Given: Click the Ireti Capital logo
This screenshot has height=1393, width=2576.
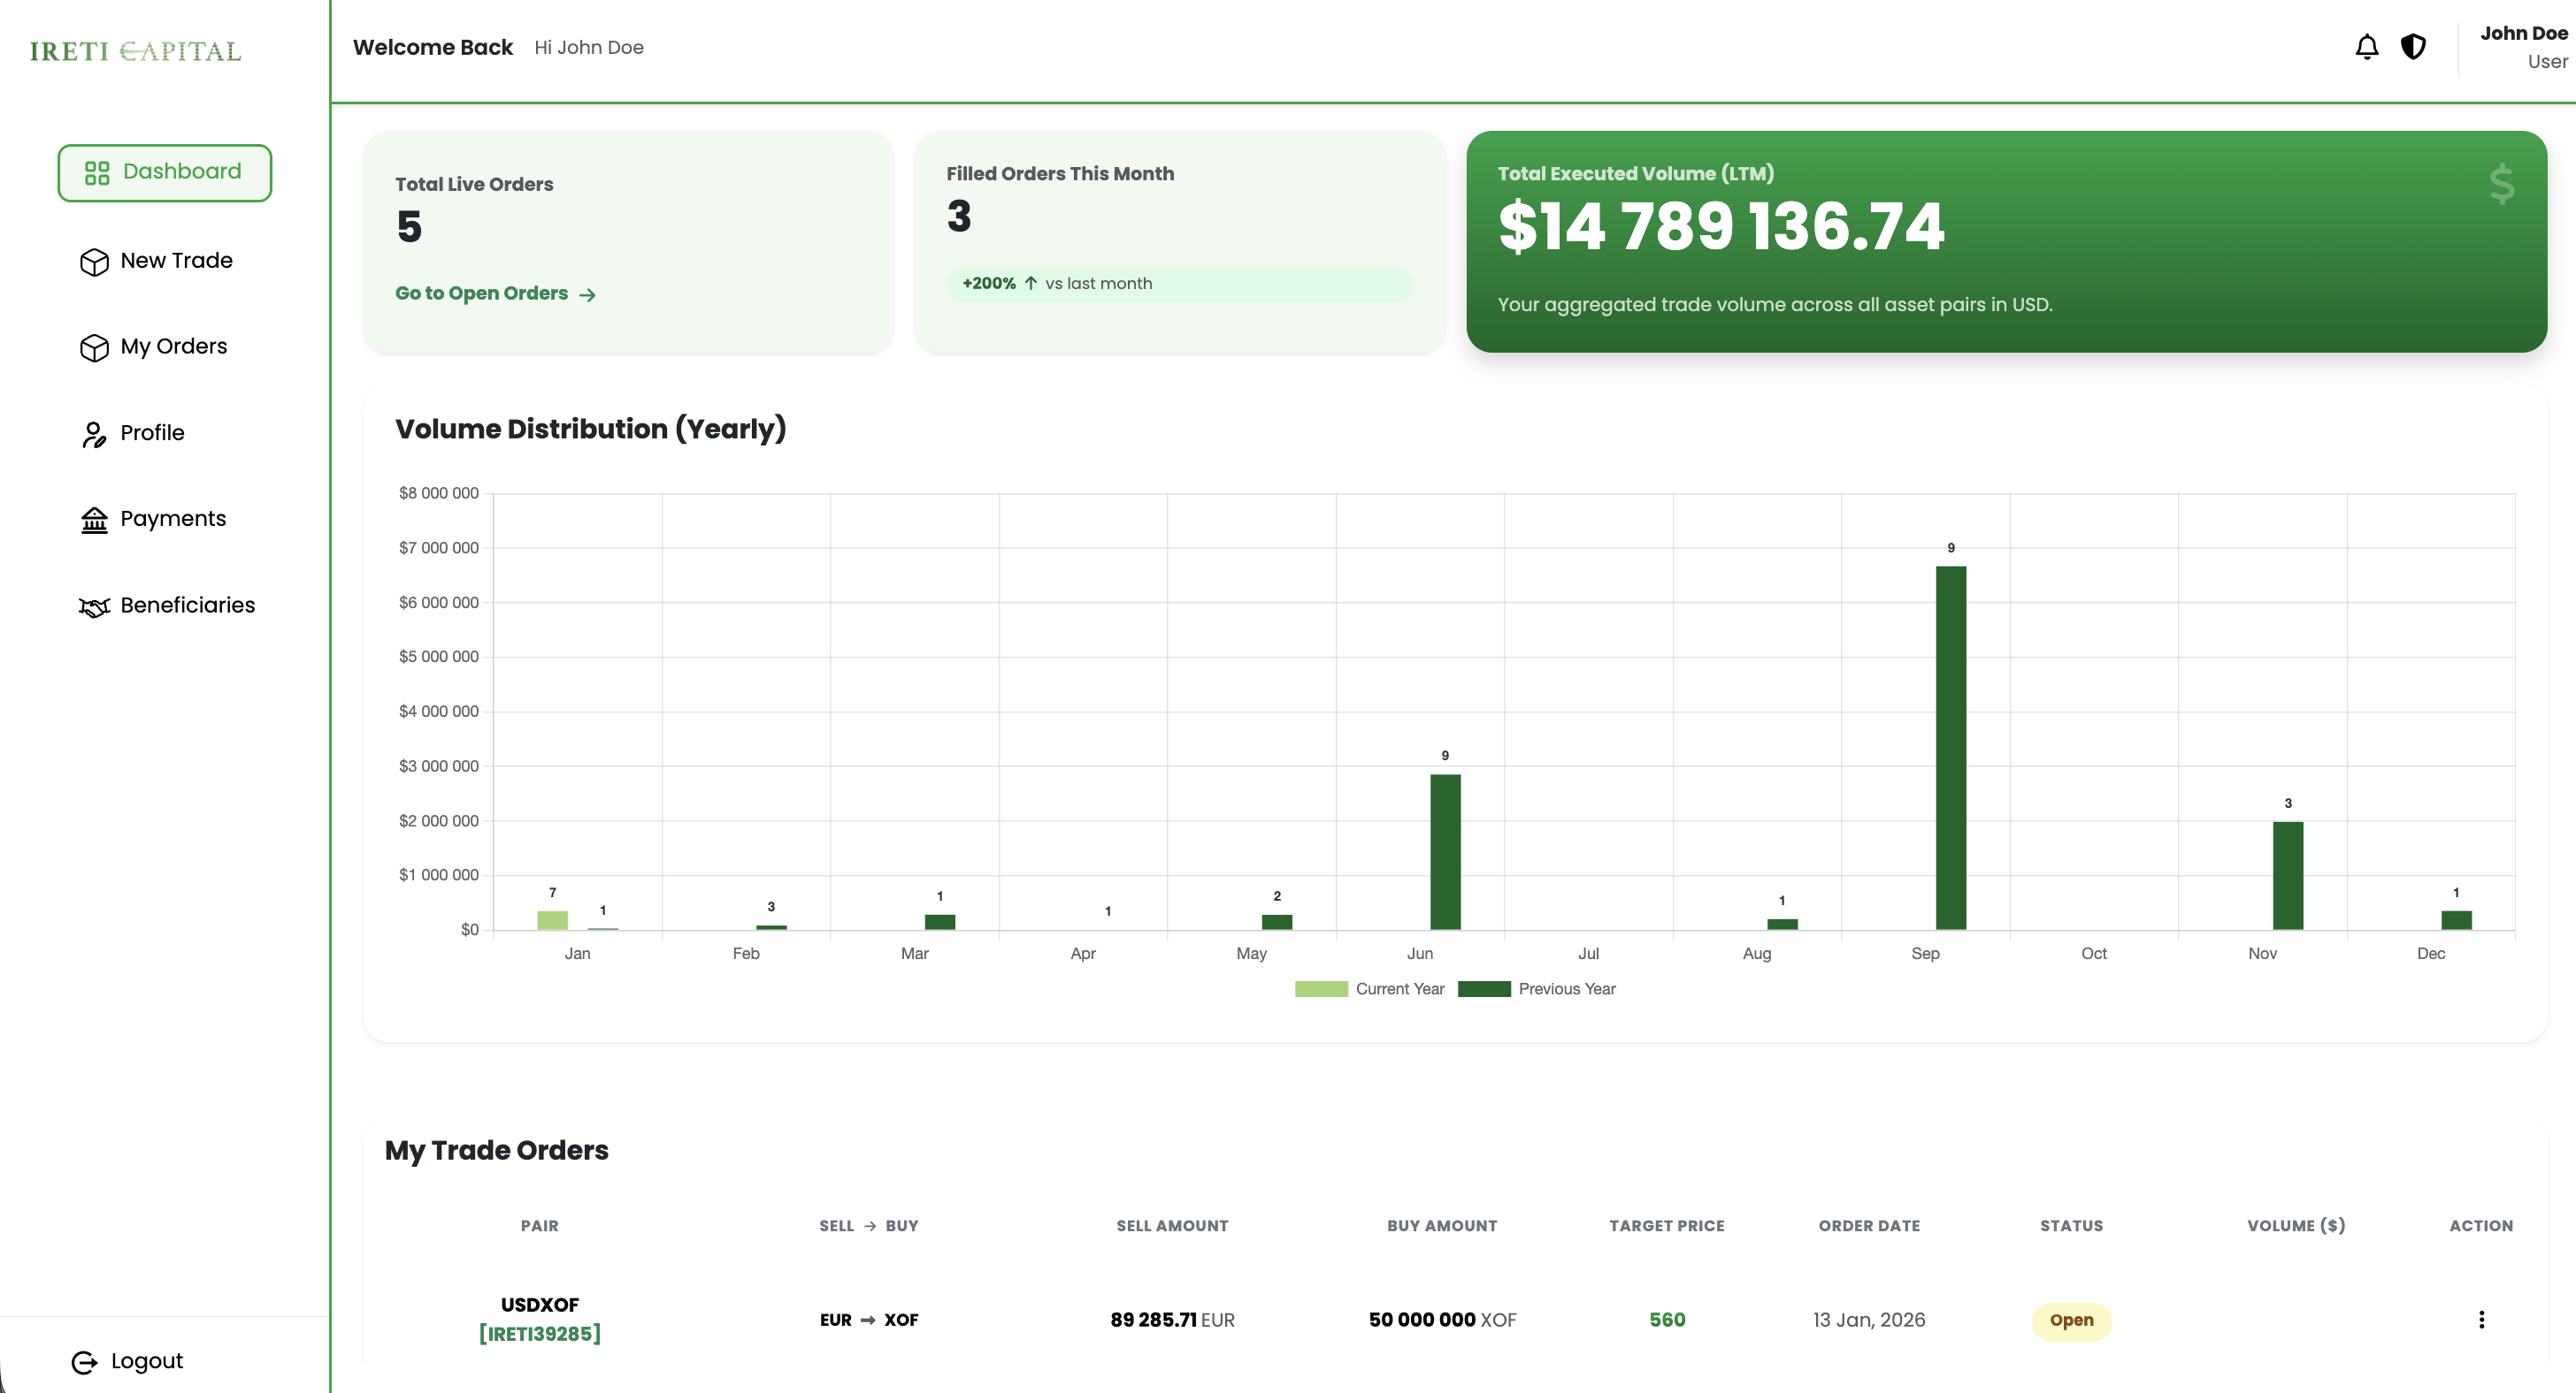Looking at the screenshot, I should click(x=135, y=51).
